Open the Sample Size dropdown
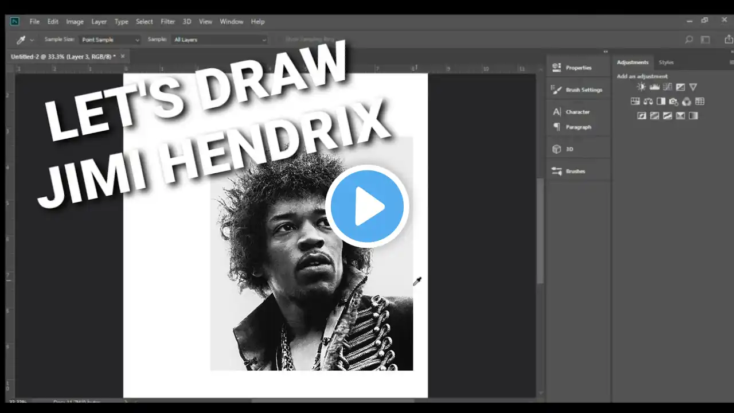The height and width of the screenshot is (413, 734). pos(110,40)
